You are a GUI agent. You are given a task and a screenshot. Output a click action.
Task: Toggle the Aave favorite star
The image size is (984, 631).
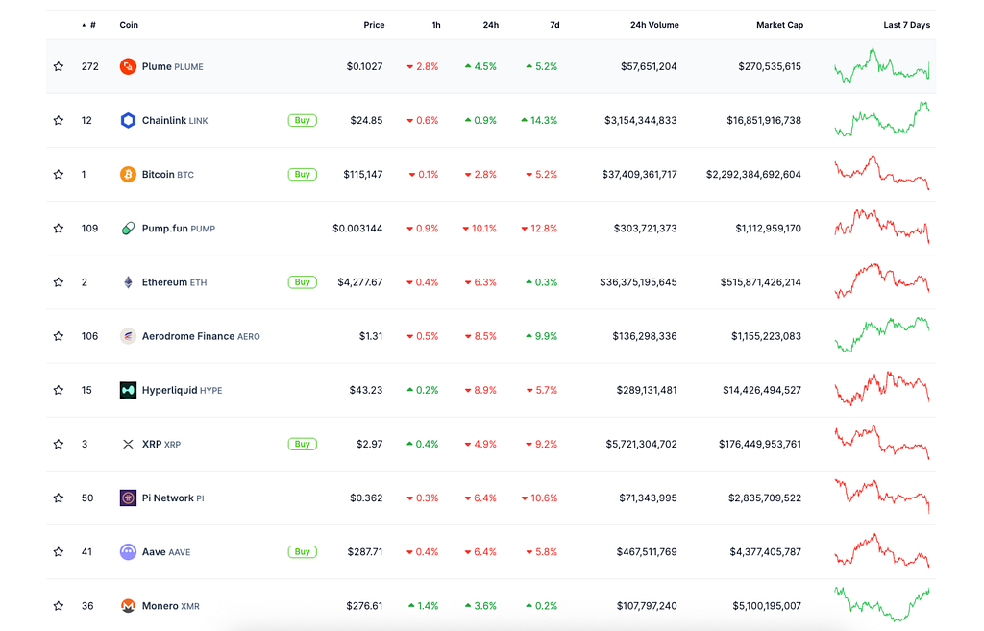click(x=59, y=552)
